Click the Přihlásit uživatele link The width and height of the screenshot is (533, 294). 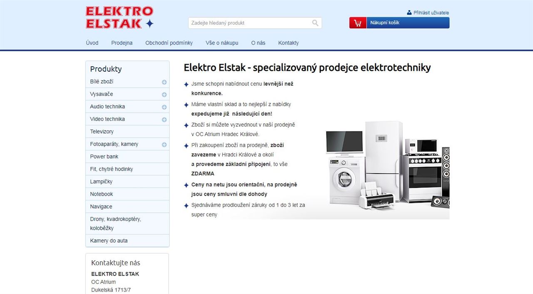(x=431, y=13)
